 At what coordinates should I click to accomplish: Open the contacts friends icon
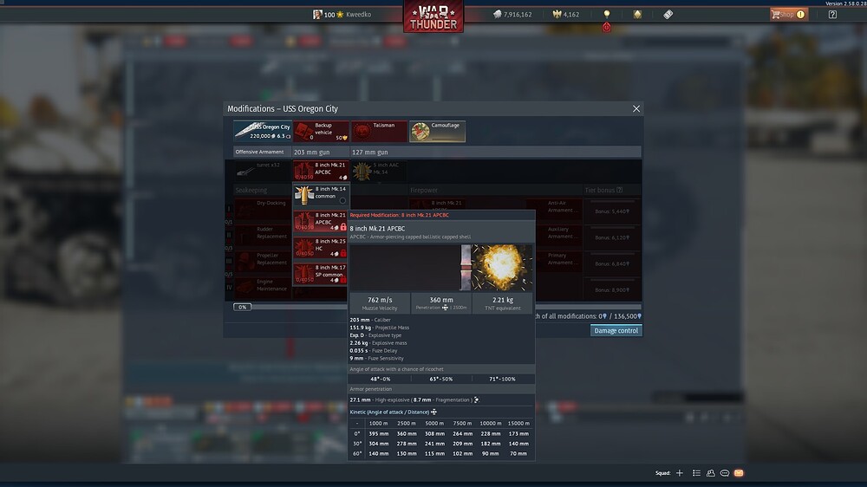pos(711,473)
